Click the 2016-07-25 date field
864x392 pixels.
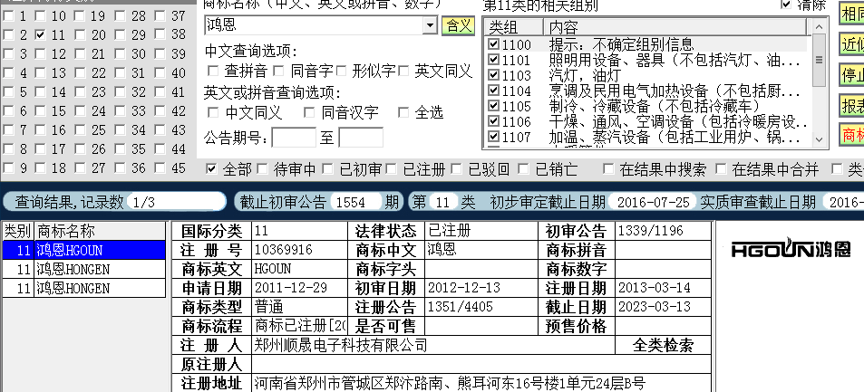tap(653, 202)
